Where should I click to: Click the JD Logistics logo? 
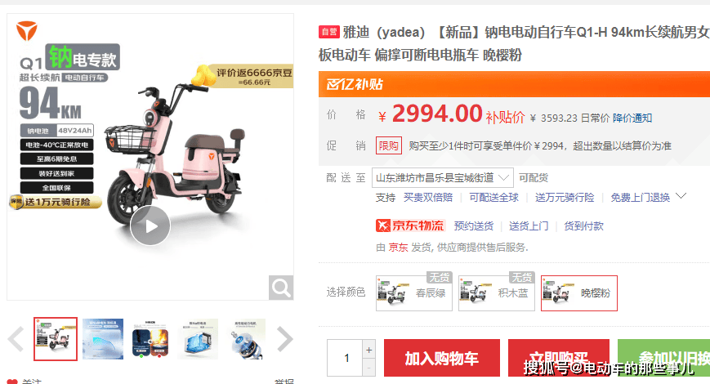(x=410, y=225)
